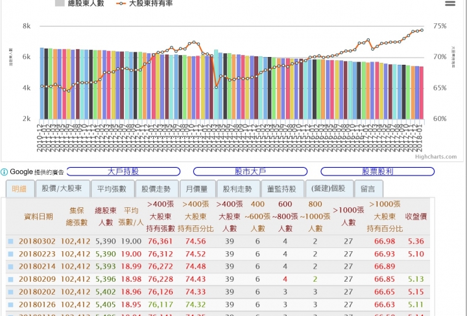Click the blue square icon in row 20180214
Image resolution: width=467 pixels, height=316 pixels.
(11, 267)
